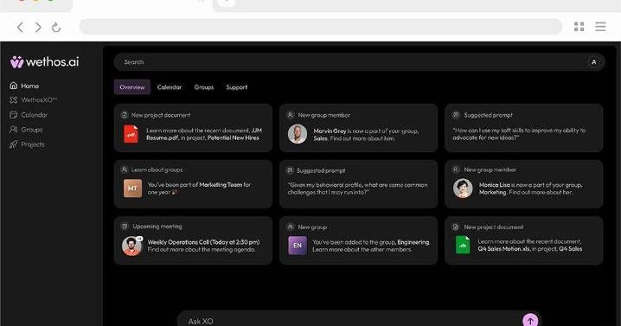621x326 pixels.
Task: Open Projects in the sidebar
Action: (x=28, y=144)
